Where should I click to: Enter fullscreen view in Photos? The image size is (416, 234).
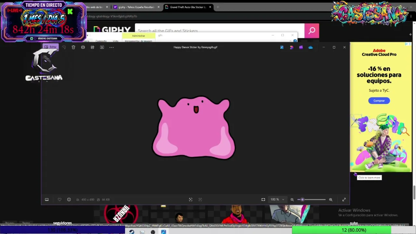coord(344,200)
